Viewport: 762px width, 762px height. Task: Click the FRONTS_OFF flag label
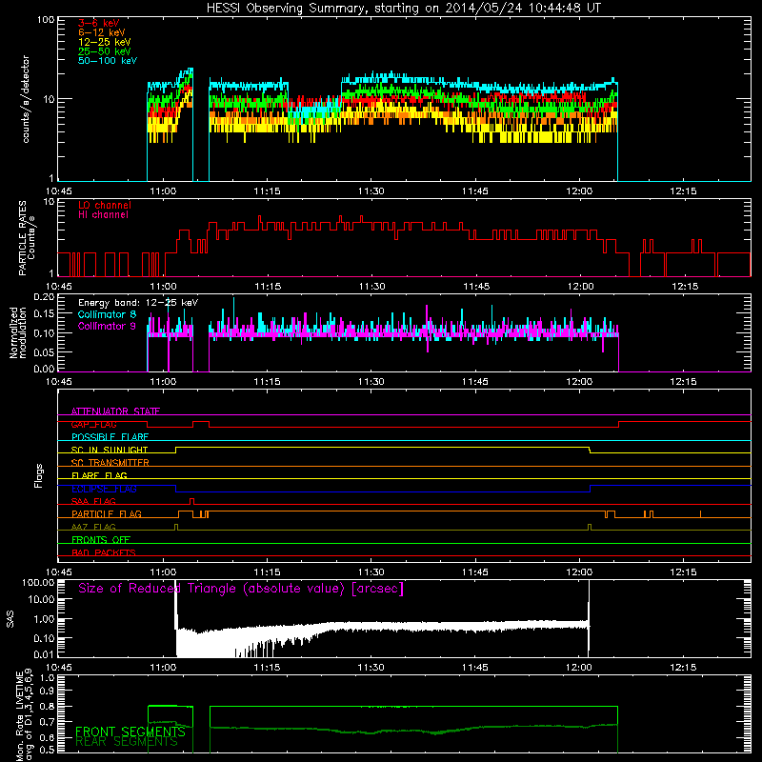pyautogui.click(x=101, y=539)
